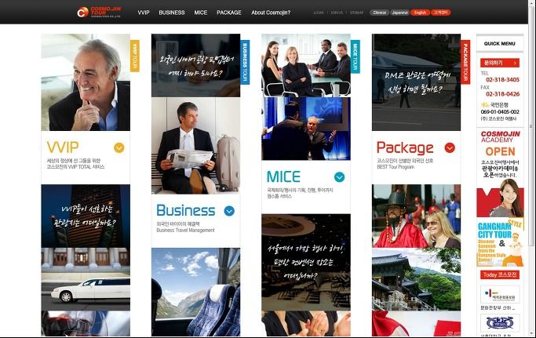Expand the Package red chevron circle

[x=450, y=147]
